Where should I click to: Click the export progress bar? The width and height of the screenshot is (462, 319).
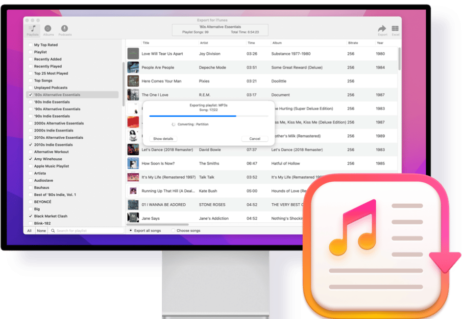(208, 115)
